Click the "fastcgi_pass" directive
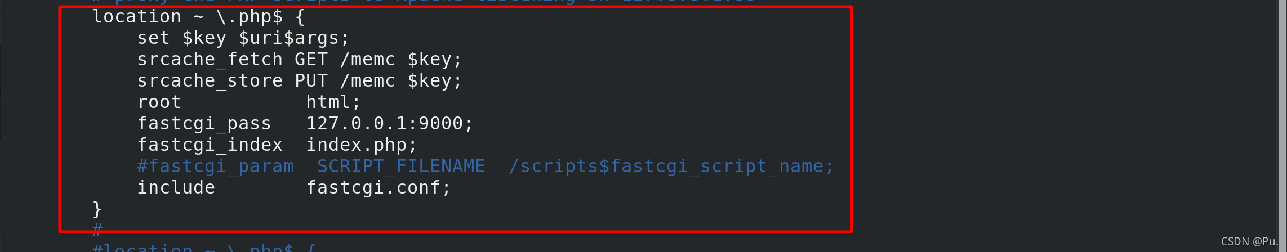This screenshot has height=252, width=1287. pos(204,124)
